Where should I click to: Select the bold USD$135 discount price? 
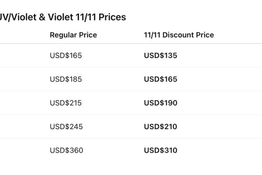(160, 56)
